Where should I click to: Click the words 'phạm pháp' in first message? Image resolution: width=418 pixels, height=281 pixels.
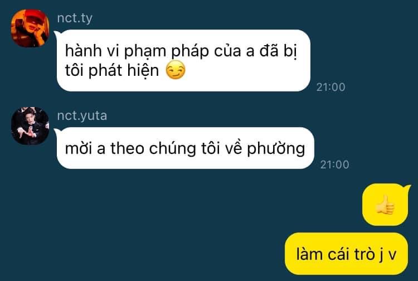coord(167,51)
